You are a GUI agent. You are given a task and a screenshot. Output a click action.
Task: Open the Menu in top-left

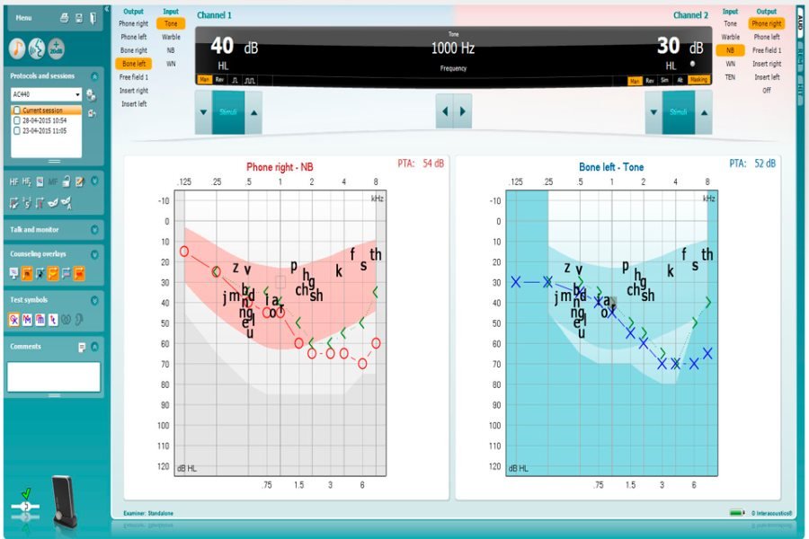click(23, 18)
